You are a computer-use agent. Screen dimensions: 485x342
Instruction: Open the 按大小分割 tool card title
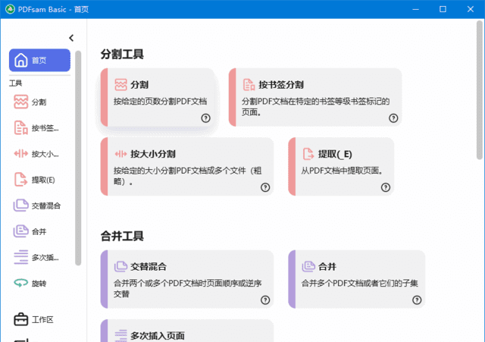click(x=153, y=154)
